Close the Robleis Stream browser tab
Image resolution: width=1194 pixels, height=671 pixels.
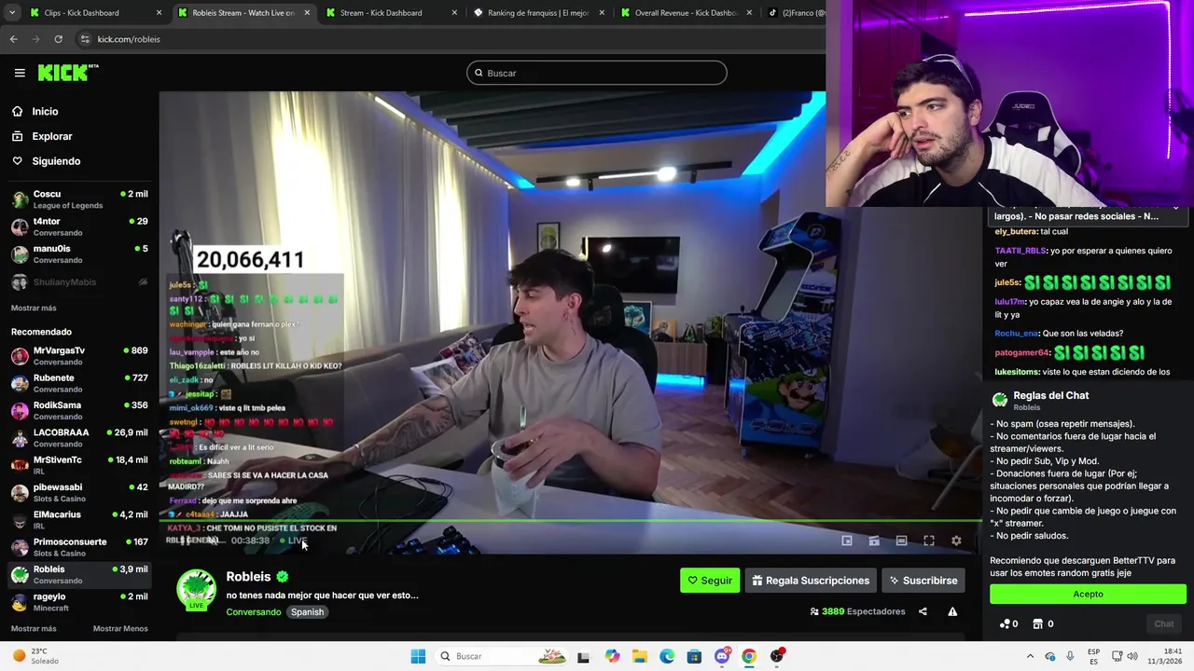307,13
